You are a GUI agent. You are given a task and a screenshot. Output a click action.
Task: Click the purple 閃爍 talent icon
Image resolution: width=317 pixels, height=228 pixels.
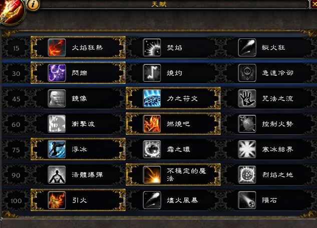click(x=57, y=73)
